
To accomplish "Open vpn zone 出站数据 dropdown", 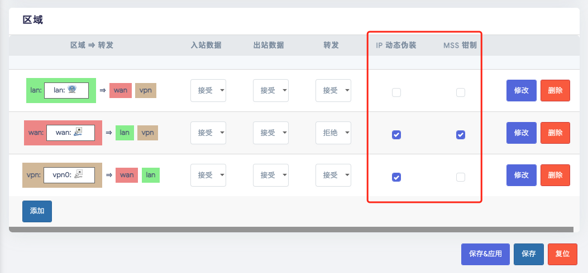I will coord(271,175).
